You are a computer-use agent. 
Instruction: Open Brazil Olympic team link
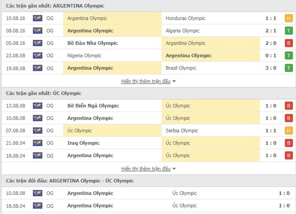(181, 68)
